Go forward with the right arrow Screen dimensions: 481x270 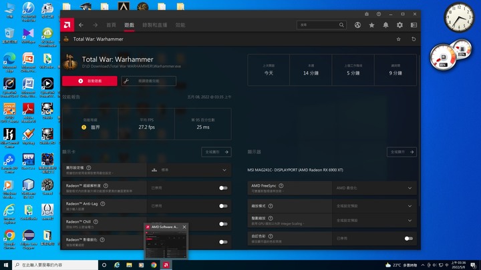click(95, 25)
